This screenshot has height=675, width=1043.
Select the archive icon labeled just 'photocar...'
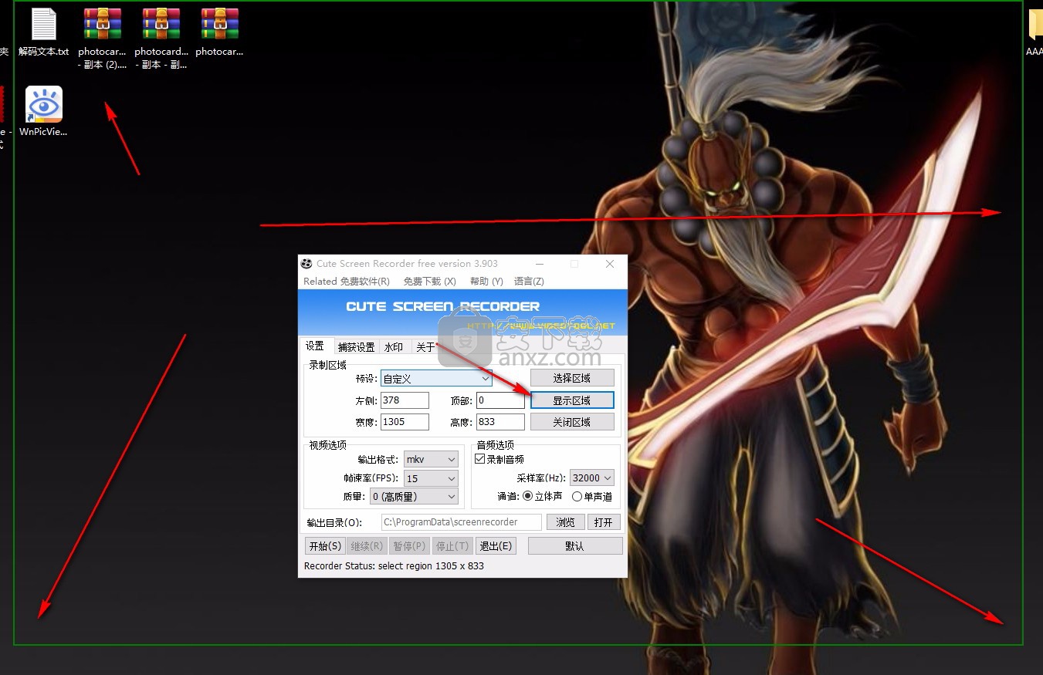pos(219,31)
